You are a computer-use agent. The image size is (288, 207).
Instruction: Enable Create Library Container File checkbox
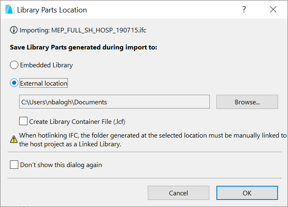pyautogui.click(x=23, y=121)
